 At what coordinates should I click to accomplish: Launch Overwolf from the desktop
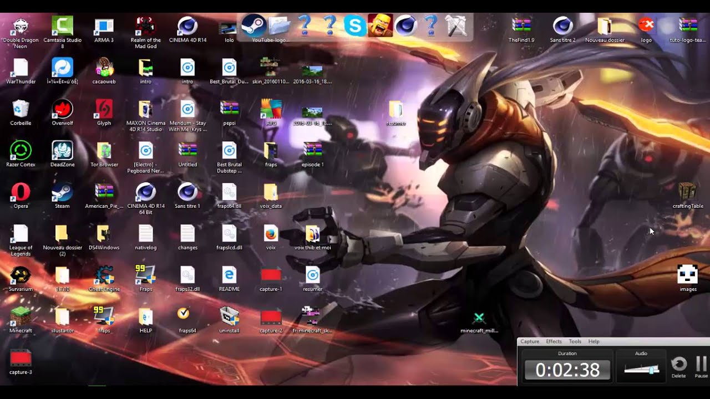[62, 109]
